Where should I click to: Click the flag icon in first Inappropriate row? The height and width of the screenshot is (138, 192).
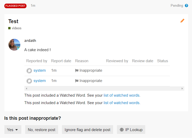pos(77,70)
